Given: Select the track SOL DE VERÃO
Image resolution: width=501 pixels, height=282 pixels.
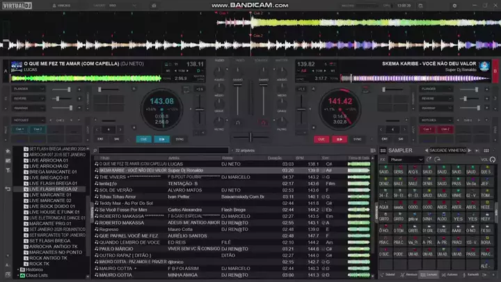Looking at the screenshot, I should click(116, 189).
